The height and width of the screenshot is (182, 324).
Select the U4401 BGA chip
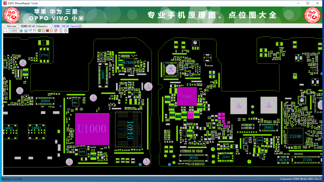click(128, 129)
